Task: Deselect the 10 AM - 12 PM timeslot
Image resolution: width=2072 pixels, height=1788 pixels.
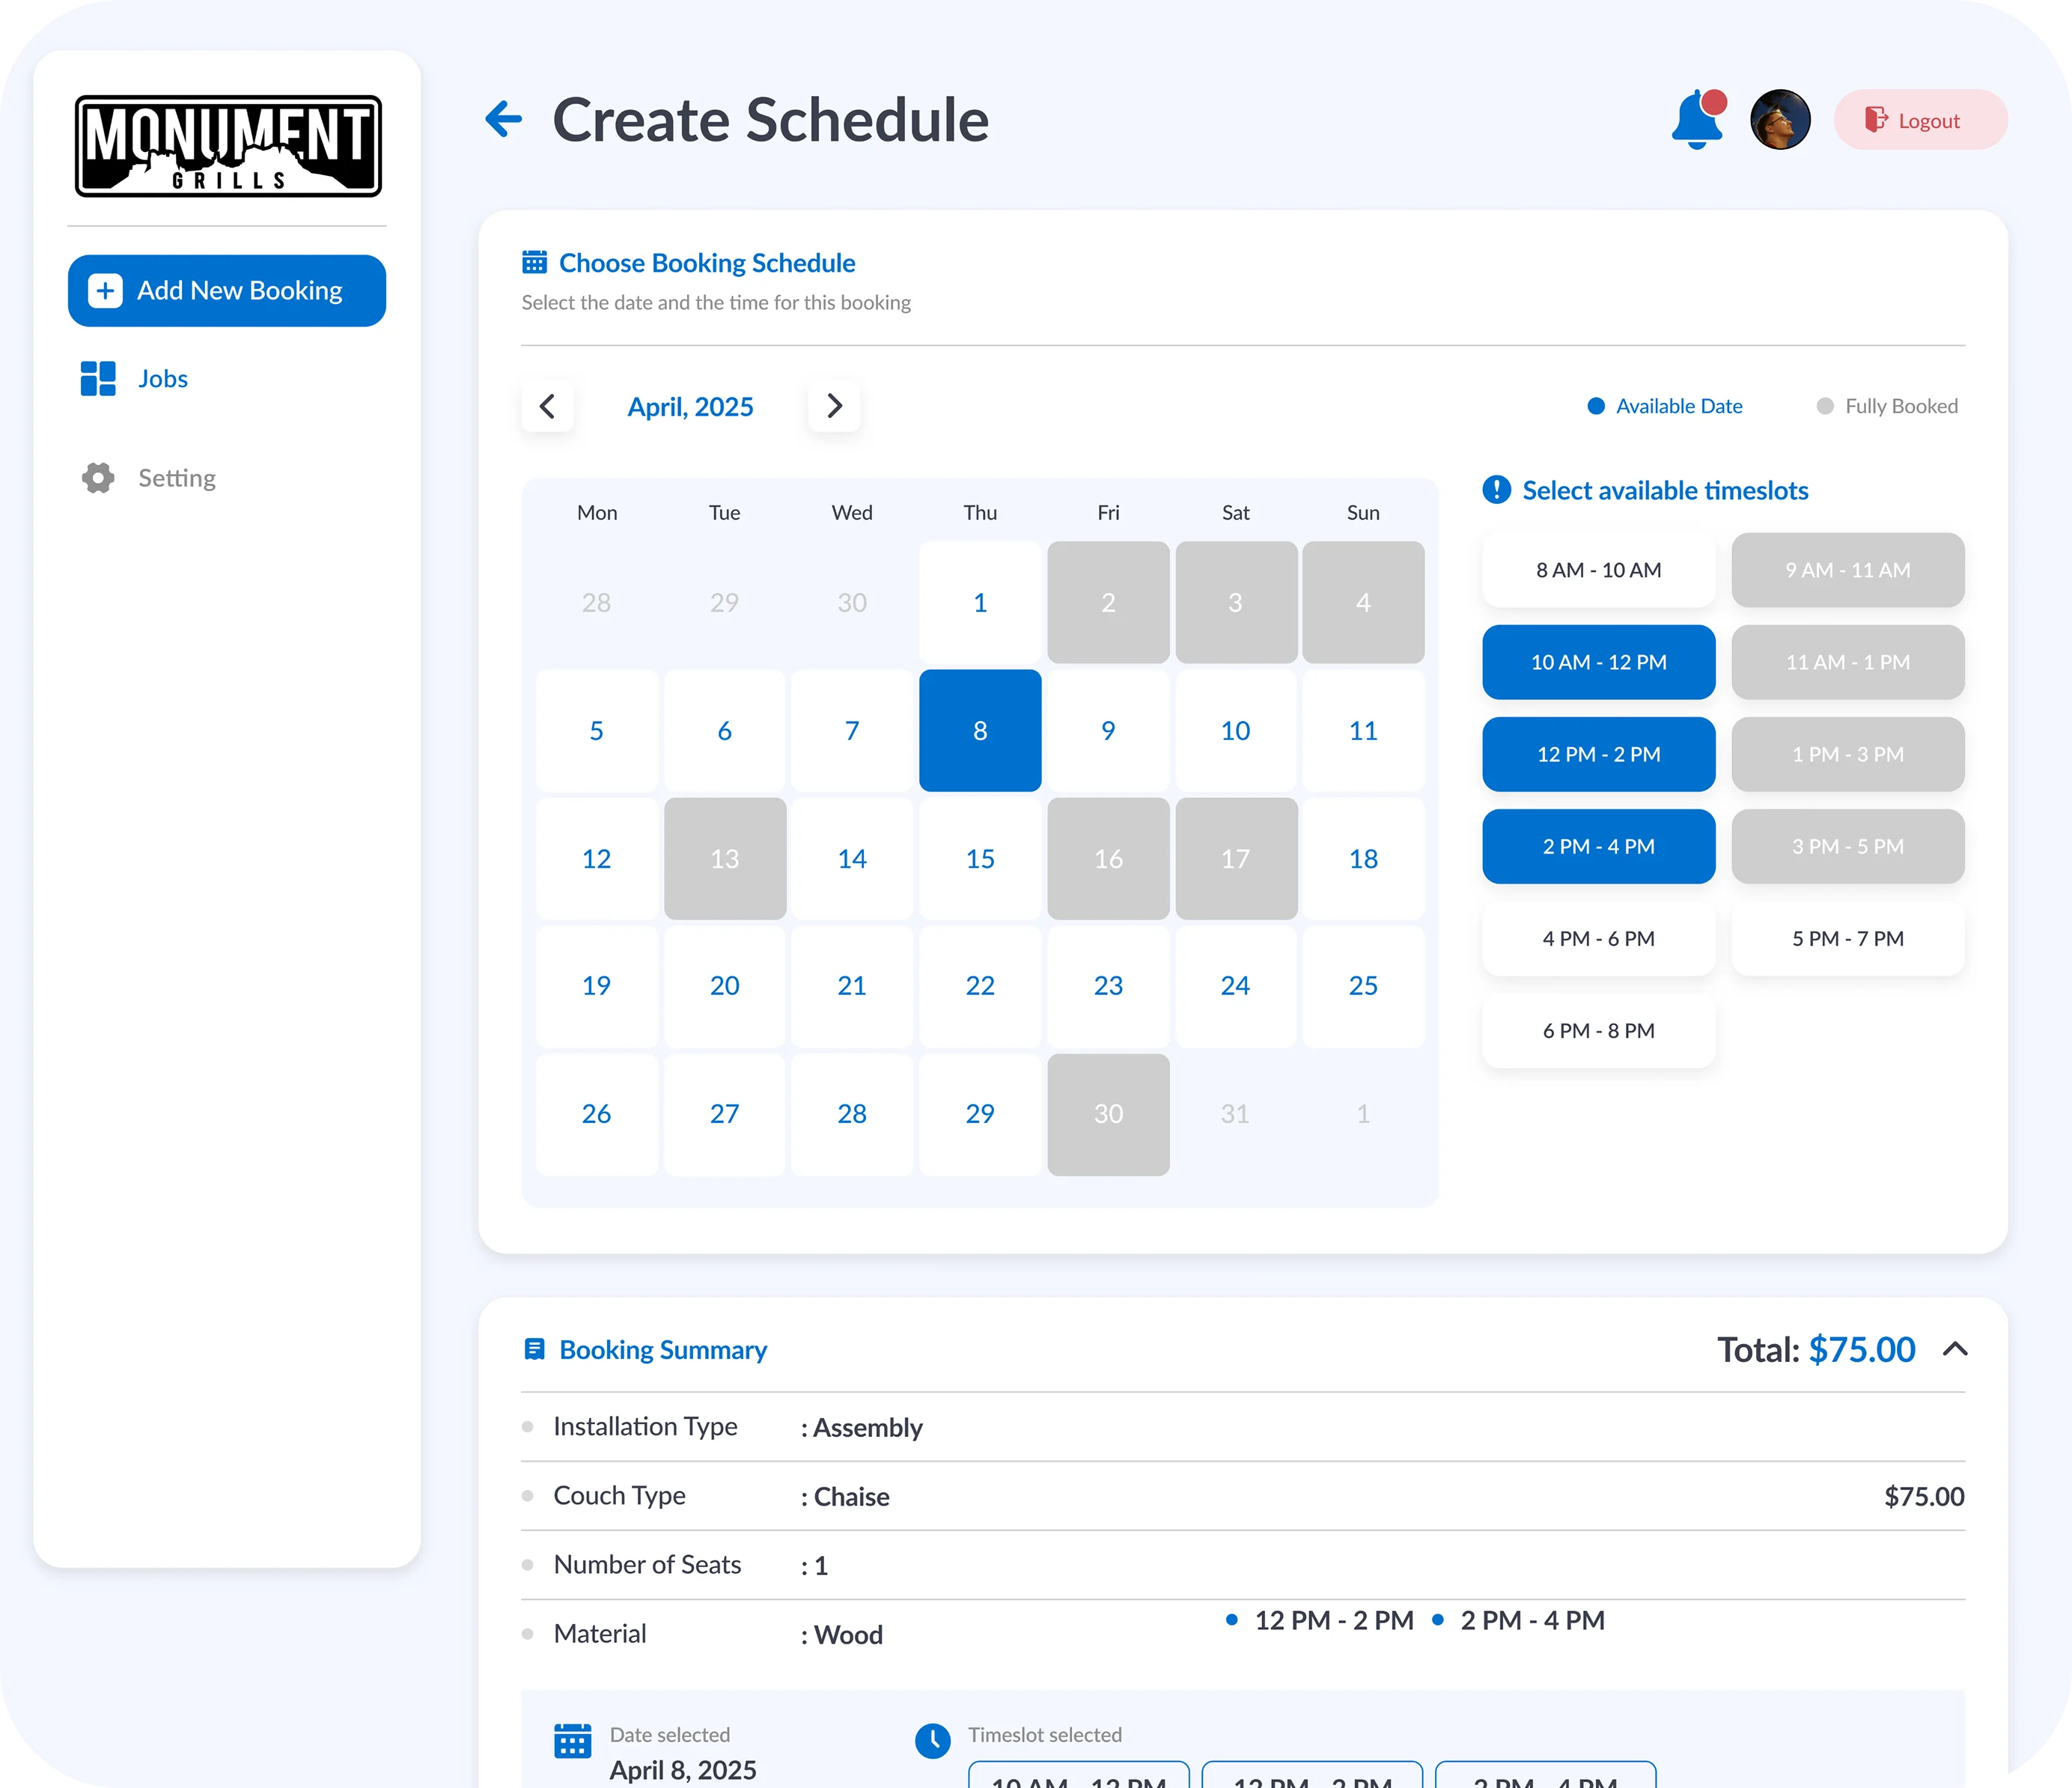Action: click(x=1598, y=662)
